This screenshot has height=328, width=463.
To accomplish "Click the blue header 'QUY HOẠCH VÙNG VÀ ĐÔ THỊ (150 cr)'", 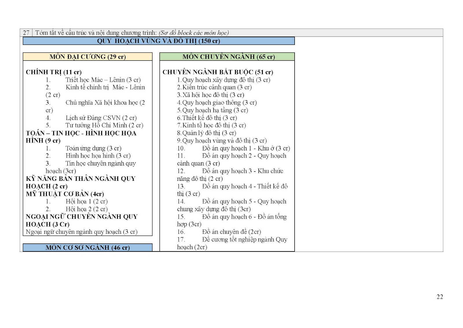I will [x=159, y=41].
